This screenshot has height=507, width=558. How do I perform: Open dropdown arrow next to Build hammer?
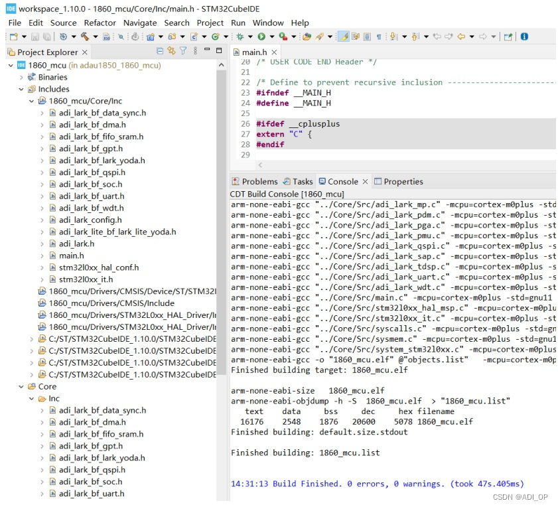(96, 36)
